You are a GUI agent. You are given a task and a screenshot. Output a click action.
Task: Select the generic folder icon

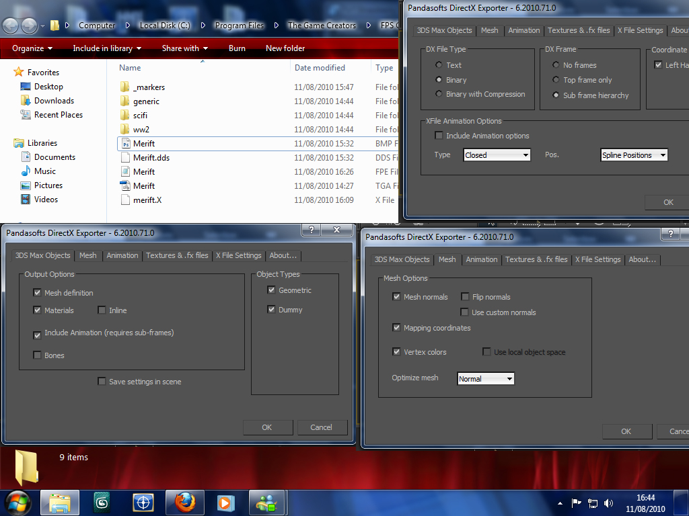(x=124, y=101)
